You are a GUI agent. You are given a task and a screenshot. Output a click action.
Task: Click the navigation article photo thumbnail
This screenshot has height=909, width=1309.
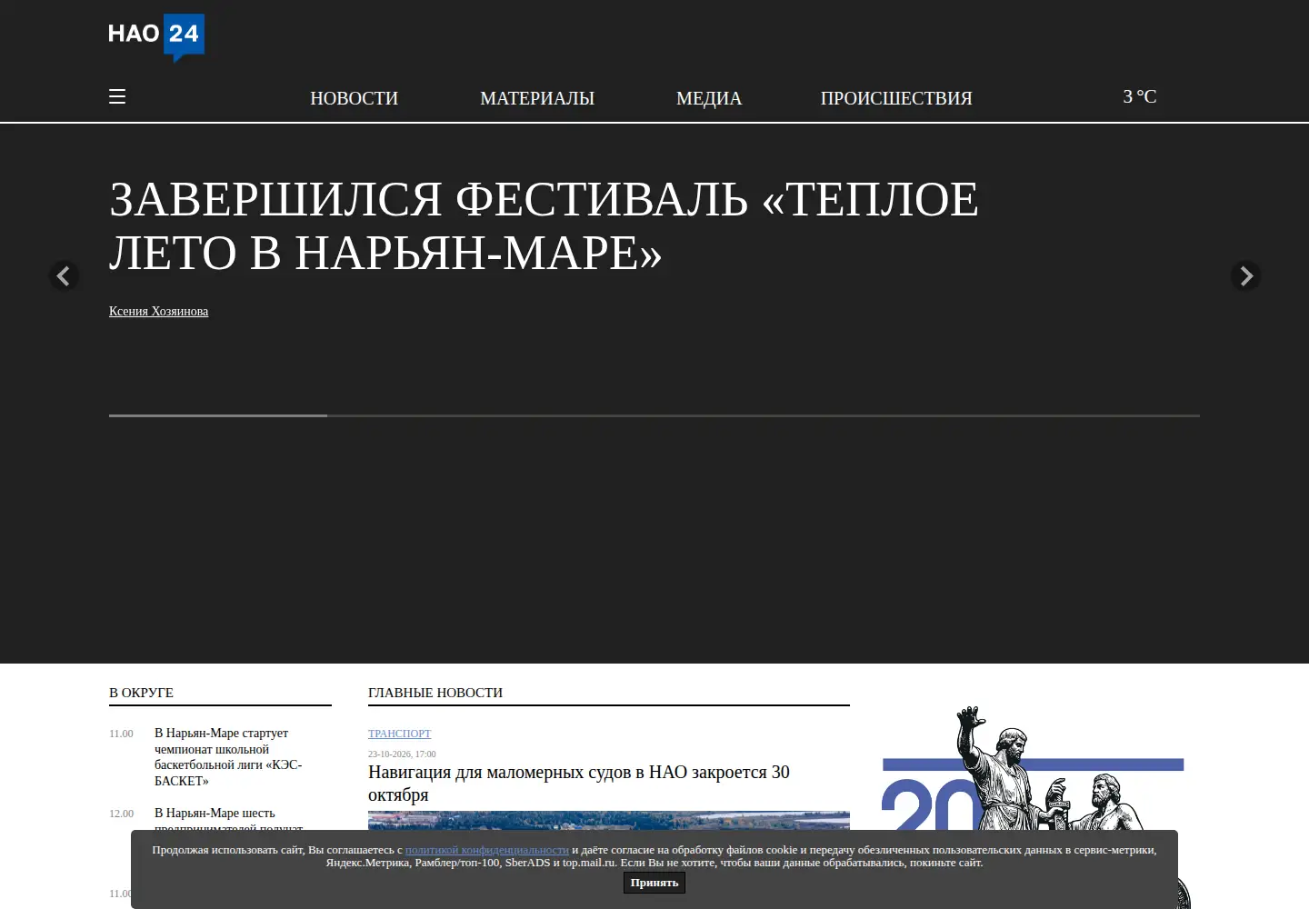(x=609, y=820)
